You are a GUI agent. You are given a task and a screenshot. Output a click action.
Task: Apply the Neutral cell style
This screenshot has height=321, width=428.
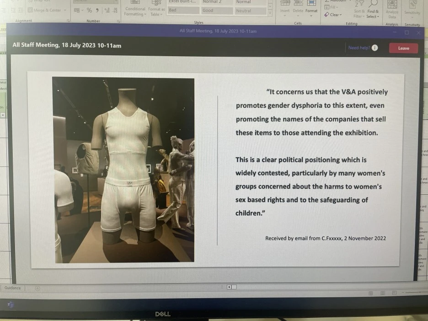click(x=251, y=11)
